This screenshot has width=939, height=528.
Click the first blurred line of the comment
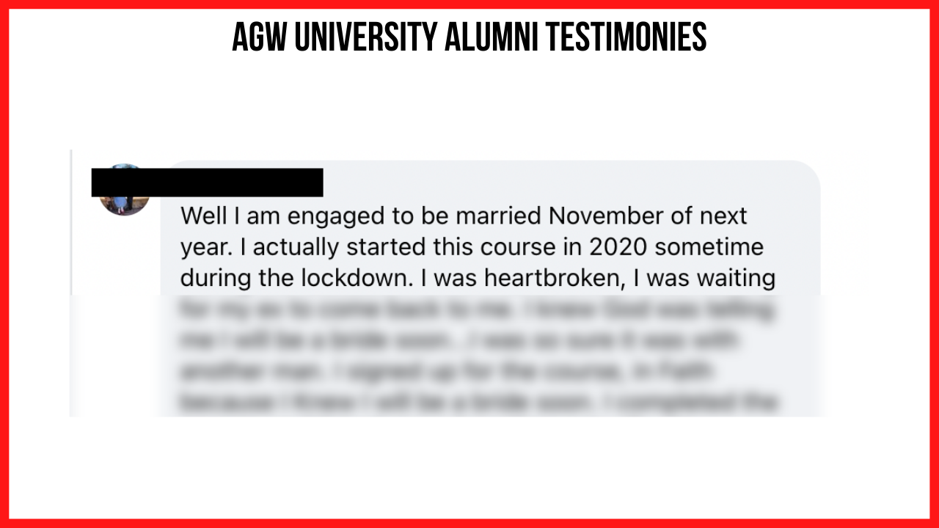pyautogui.click(x=477, y=311)
